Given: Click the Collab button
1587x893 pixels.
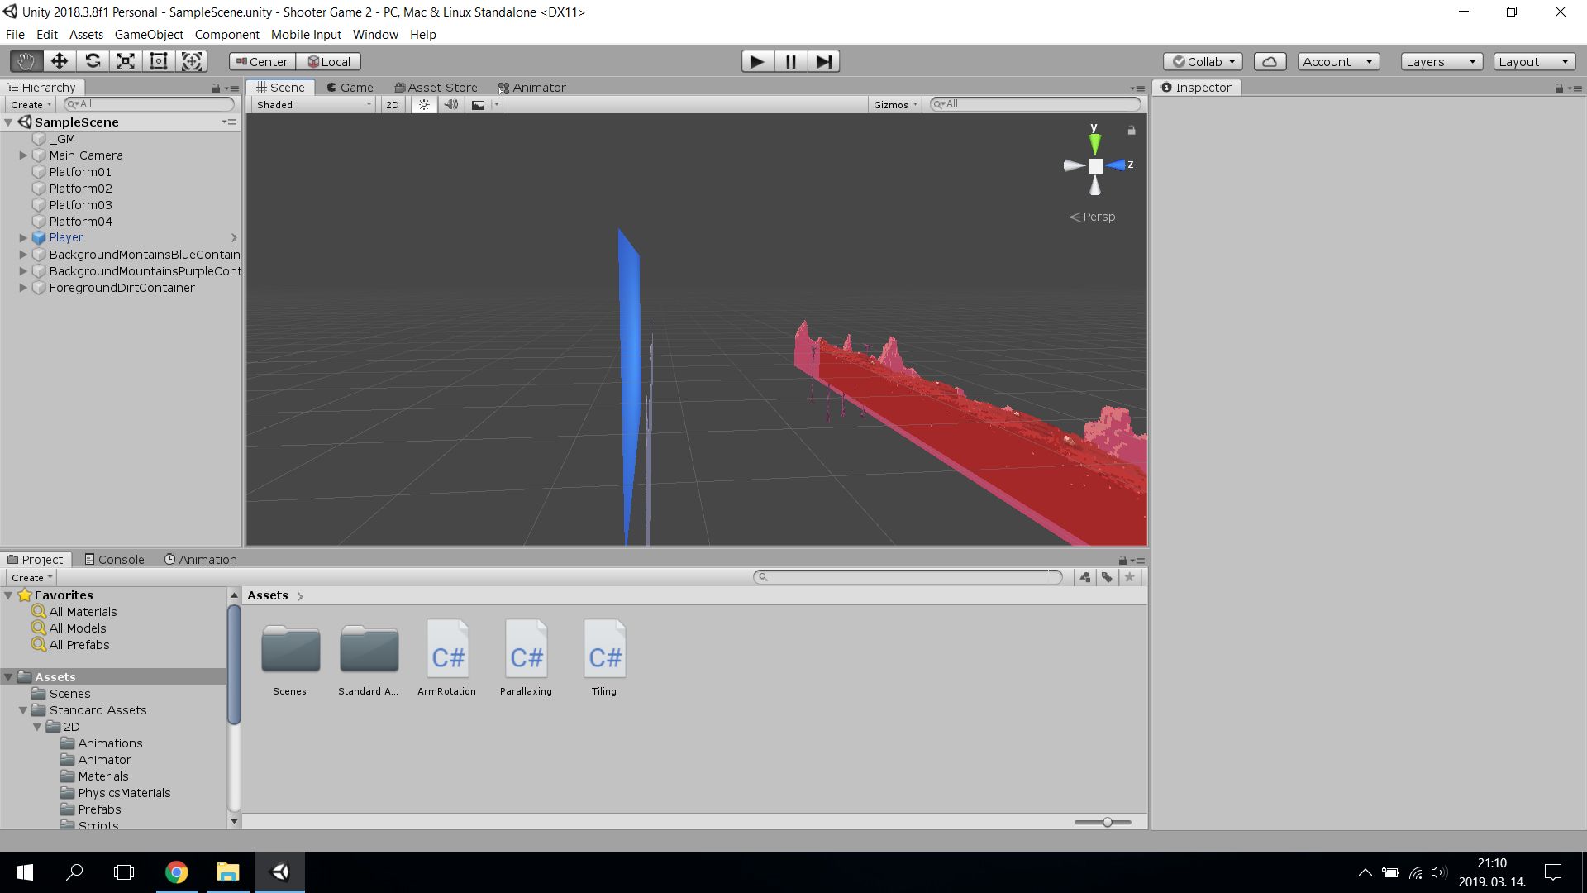Looking at the screenshot, I should pos(1203,61).
